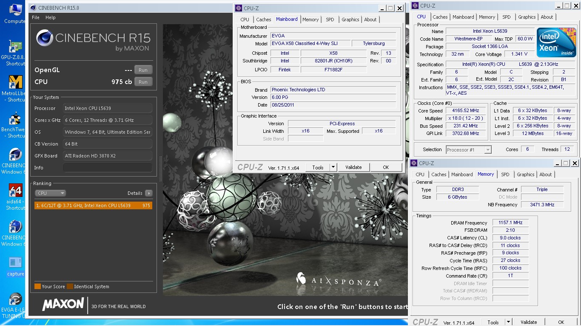Click Tools button in Memory CPU-Z window
This screenshot has width=581, height=326.
pyautogui.click(x=493, y=322)
